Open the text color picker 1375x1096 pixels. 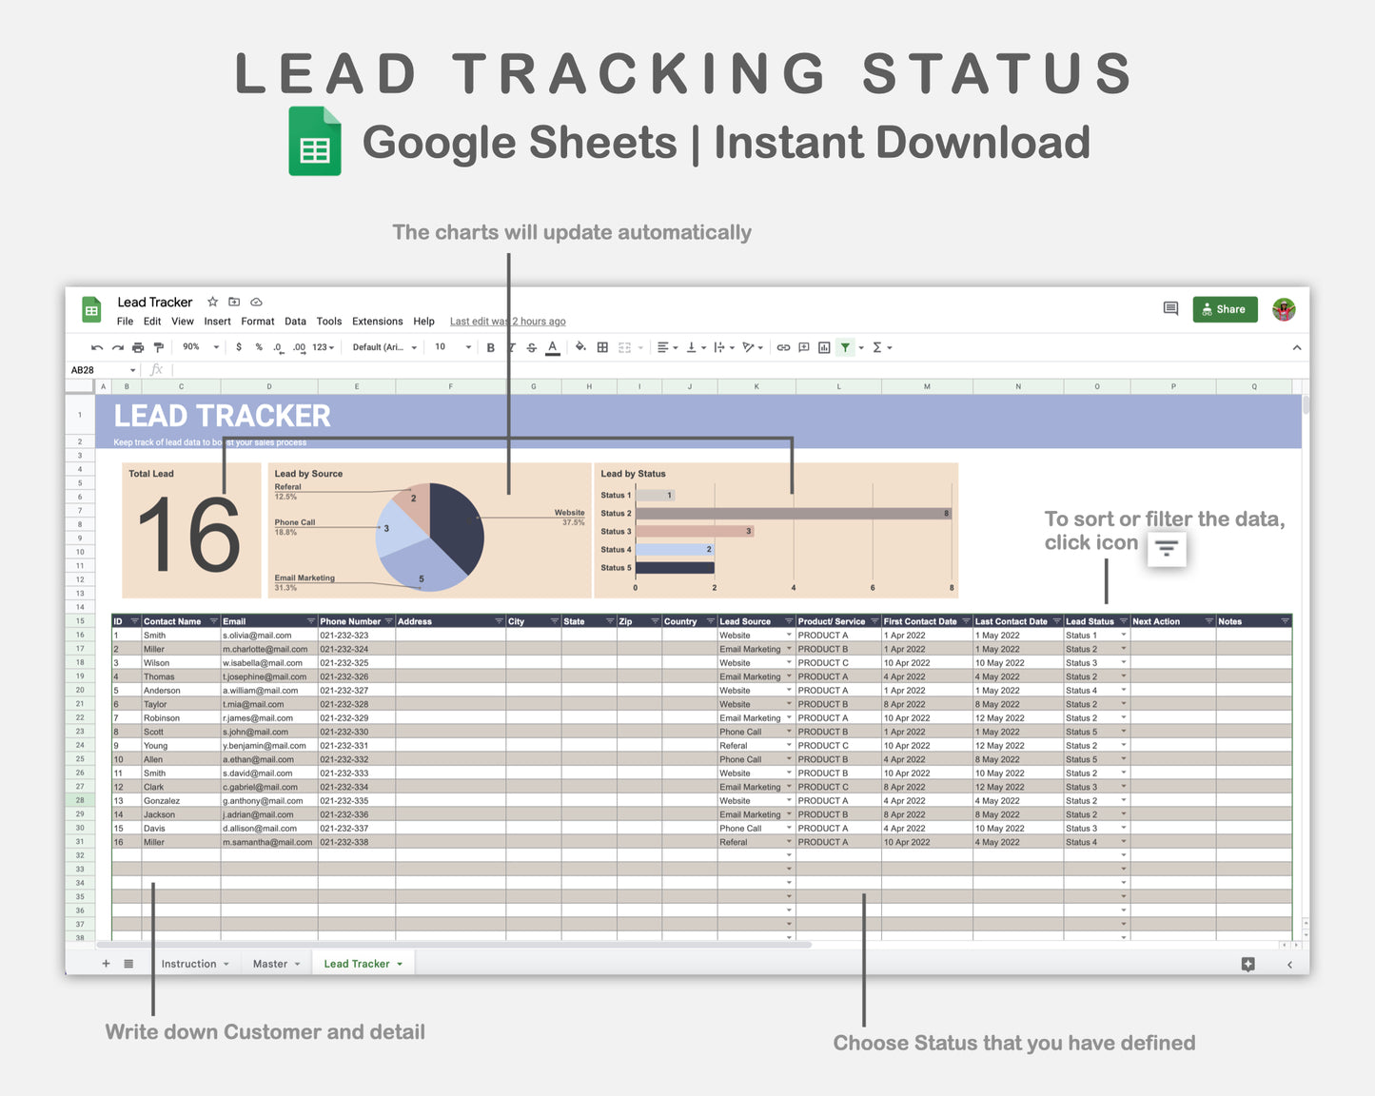pyautogui.click(x=553, y=346)
